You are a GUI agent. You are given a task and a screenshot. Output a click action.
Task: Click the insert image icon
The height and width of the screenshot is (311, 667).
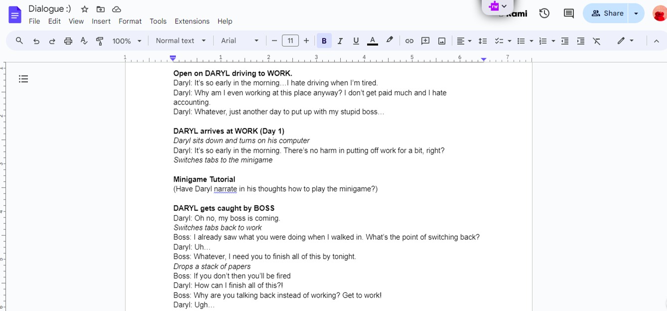(441, 41)
